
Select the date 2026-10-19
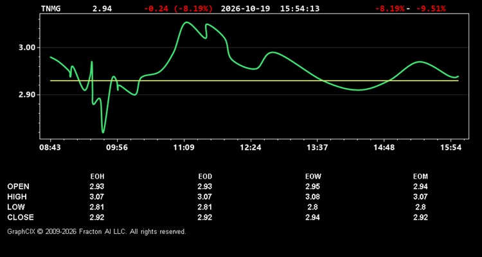[245, 8]
